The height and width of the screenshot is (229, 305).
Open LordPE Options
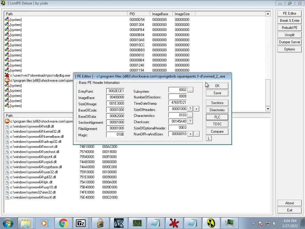pyautogui.click(x=289, y=49)
